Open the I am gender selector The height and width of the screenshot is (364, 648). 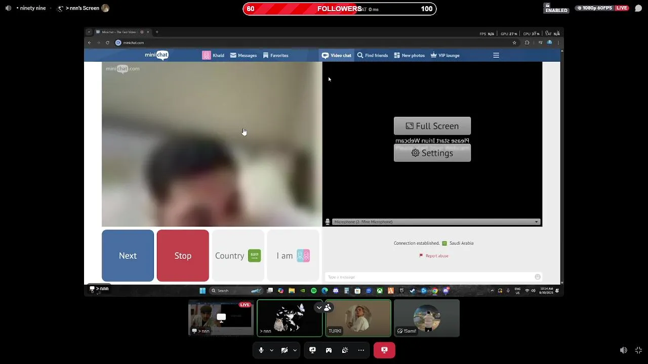click(293, 255)
